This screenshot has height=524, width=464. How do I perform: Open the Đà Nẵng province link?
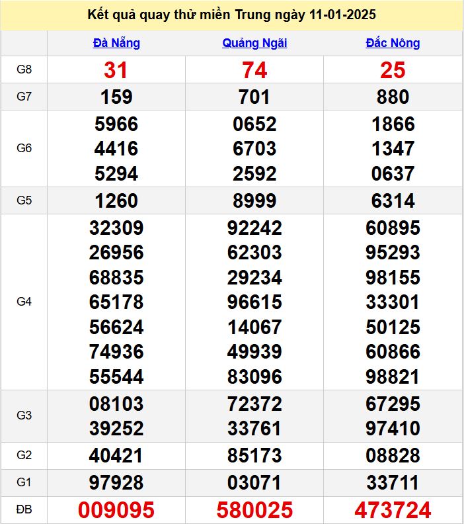click(x=116, y=43)
